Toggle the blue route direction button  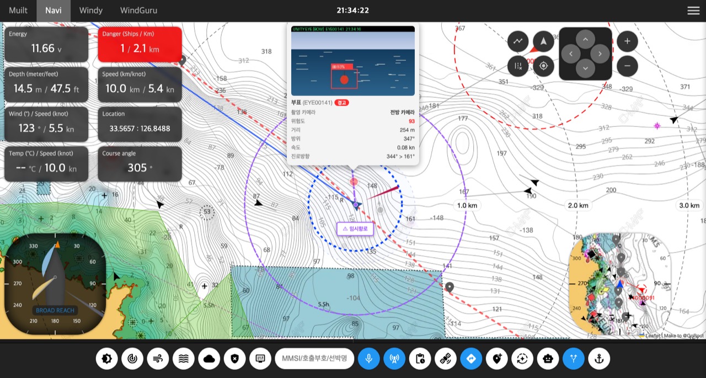pyautogui.click(x=471, y=359)
